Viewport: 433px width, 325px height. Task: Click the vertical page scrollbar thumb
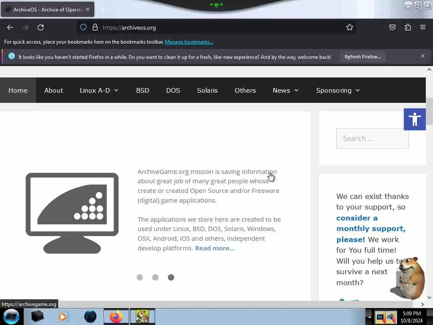pos(429,111)
